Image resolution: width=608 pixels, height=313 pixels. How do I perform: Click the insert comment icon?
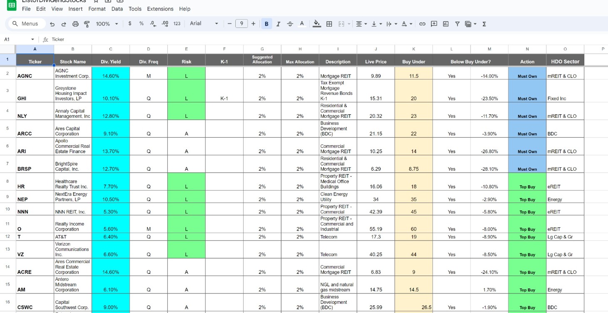[x=434, y=24]
